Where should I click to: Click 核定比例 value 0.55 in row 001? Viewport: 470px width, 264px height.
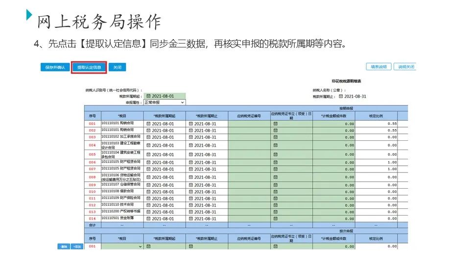coord(392,124)
